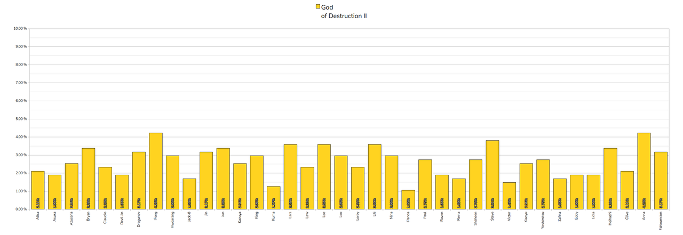Select the Xiaoyu bar
683x235 pixels.
pyautogui.click(x=526, y=187)
